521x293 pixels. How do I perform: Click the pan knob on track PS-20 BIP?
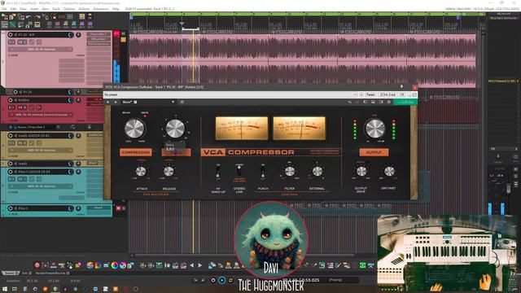pos(78,34)
